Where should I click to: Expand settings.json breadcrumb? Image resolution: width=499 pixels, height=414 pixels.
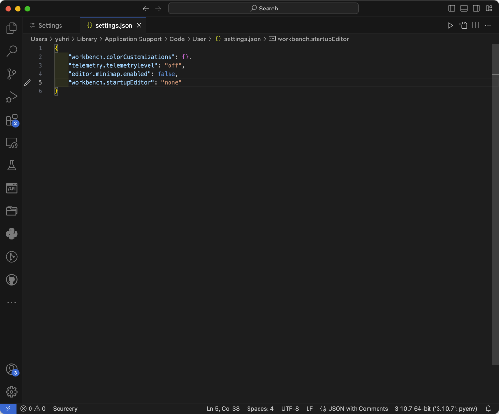click(x=238, y=39)
